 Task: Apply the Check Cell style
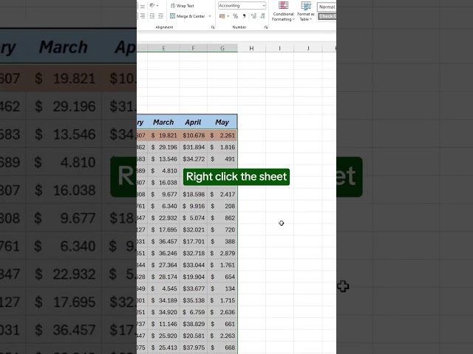tap(327, 16)
